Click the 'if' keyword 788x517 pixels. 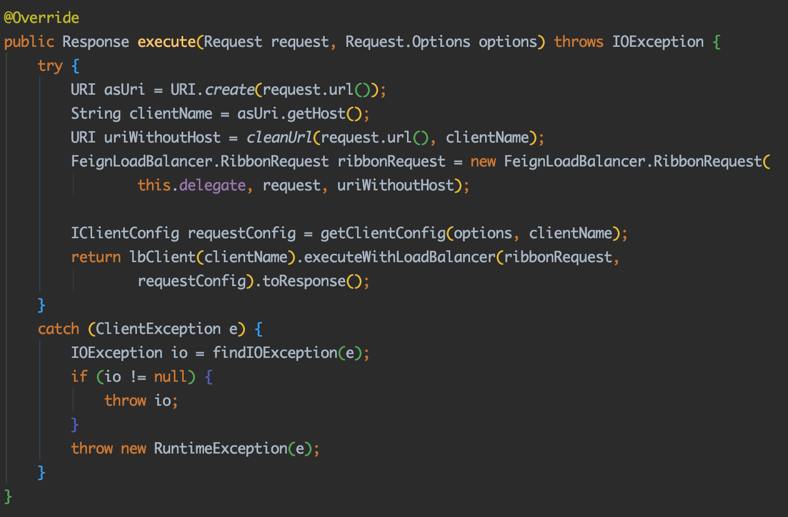(79, 377)
